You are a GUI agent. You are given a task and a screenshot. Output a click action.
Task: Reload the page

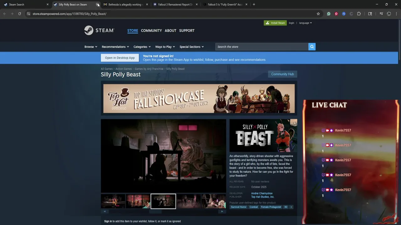19,14
